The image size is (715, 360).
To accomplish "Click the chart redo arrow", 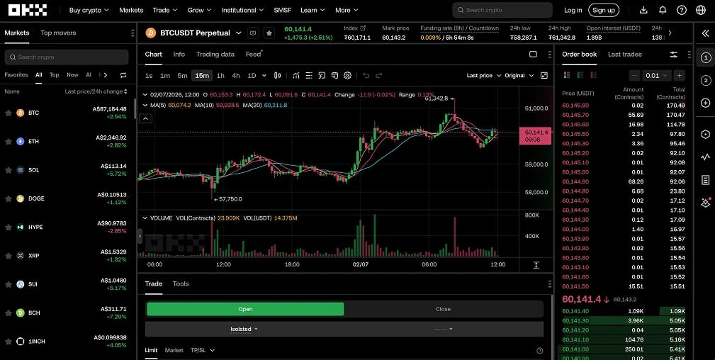I will click(378, 75).
